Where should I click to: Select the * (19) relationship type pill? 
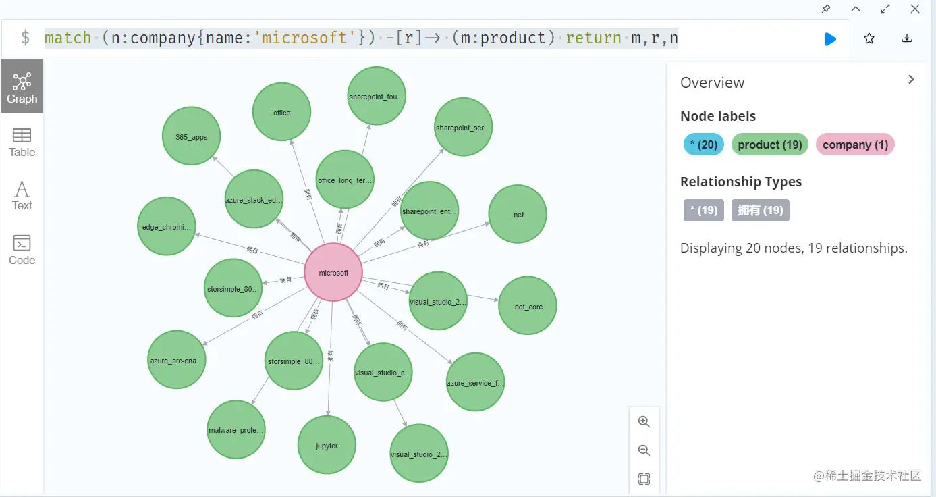coord(703,210)
